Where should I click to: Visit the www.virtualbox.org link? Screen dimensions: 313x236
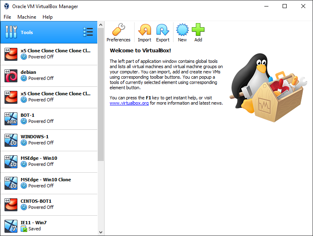(x=129, y=103)
